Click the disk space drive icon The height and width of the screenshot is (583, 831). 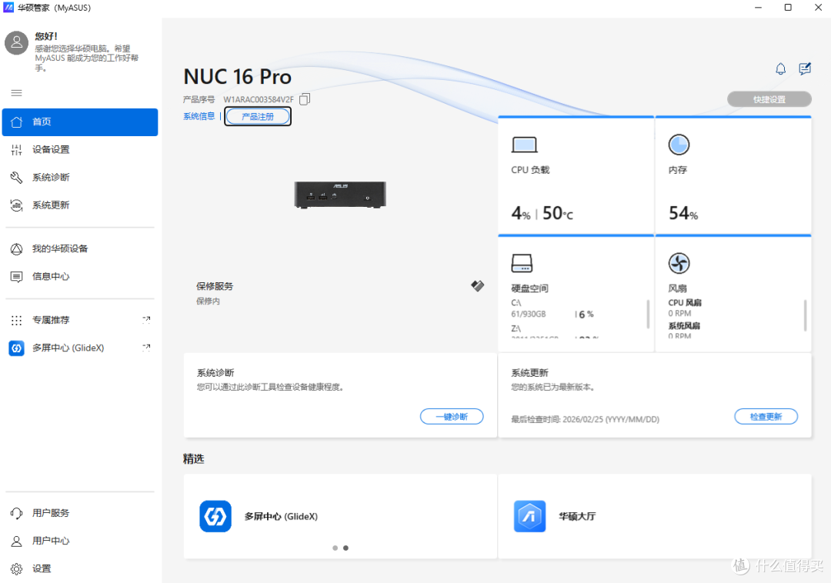522,263
